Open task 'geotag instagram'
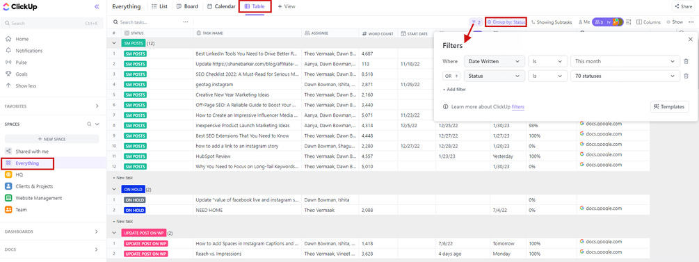 (214, 84)
